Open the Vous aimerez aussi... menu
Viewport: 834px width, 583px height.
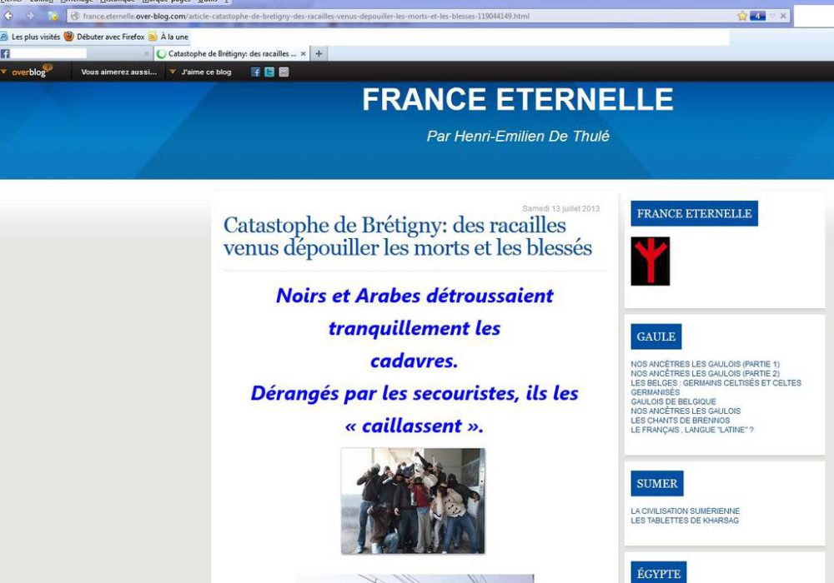(x=118, y=72)
